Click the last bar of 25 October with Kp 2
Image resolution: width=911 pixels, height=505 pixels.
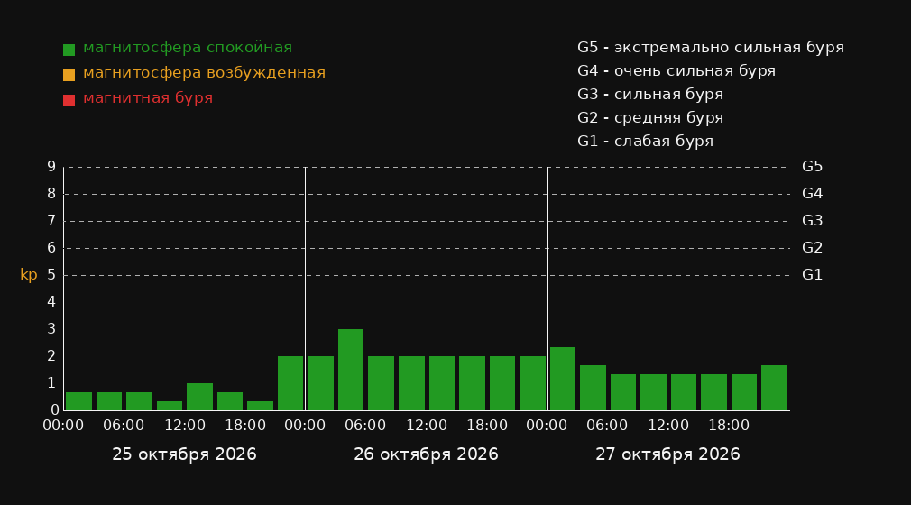coord(290,383)
